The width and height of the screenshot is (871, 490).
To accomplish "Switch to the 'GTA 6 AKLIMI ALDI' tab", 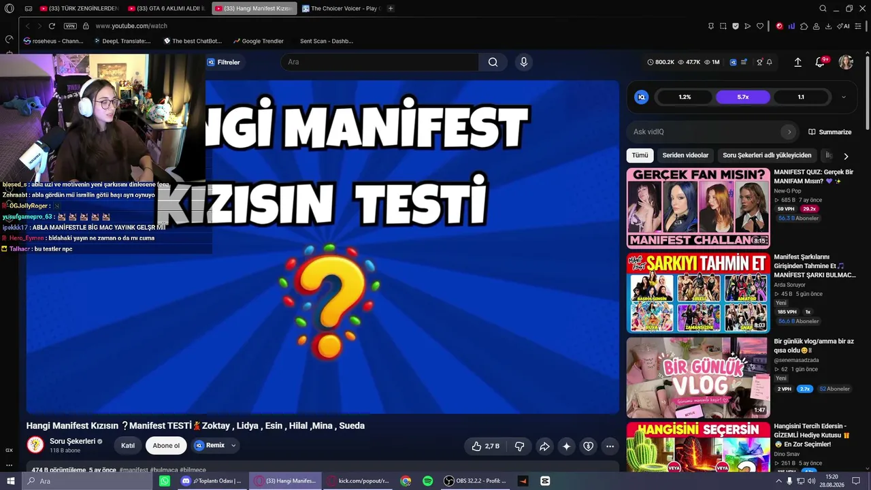I will pyautogui.click(x=167, y=8).
